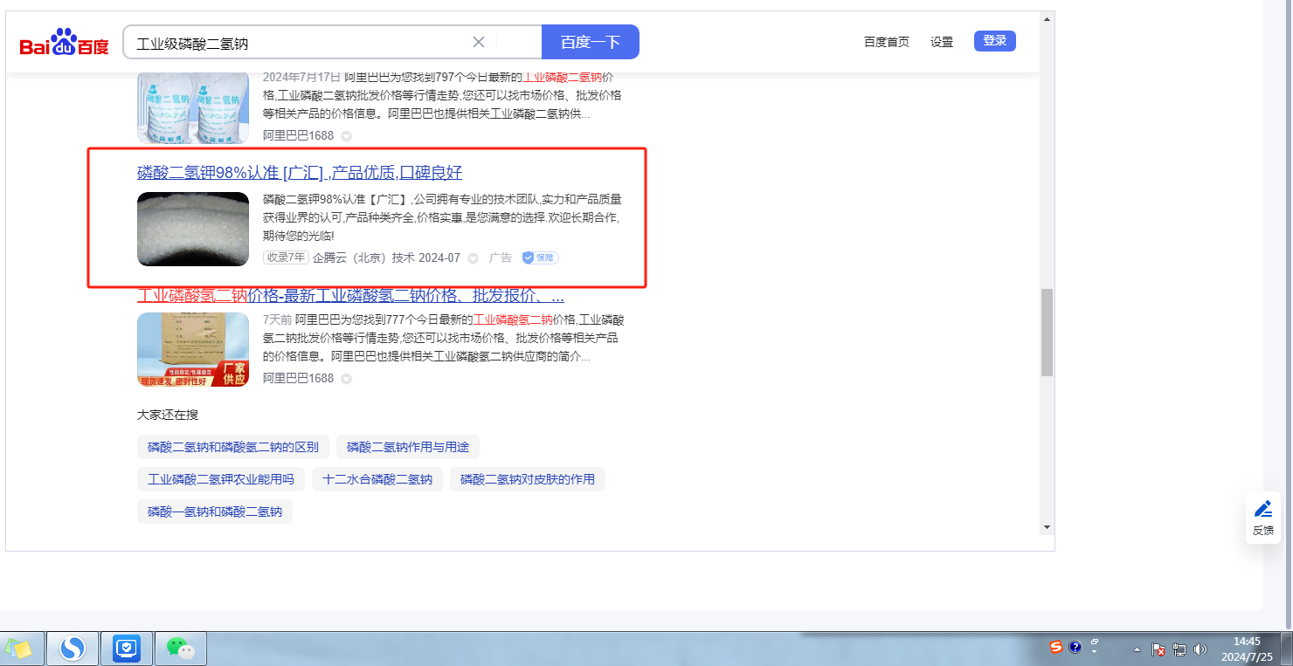
Task: Click the scrollbar down arrow
Action: (x=1047, y=527)
